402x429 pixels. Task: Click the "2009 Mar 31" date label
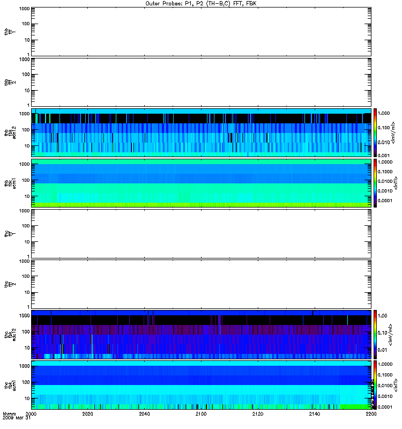coord(17,418)
